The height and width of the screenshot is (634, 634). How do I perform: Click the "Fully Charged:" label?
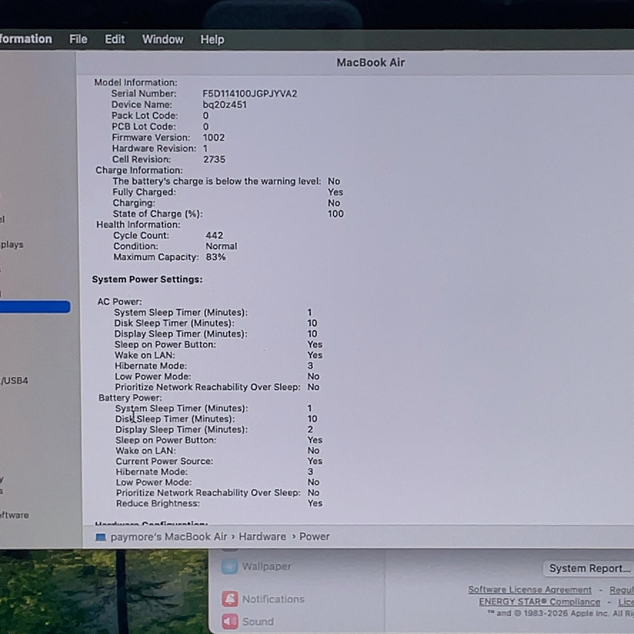click(x=144, y=192)
